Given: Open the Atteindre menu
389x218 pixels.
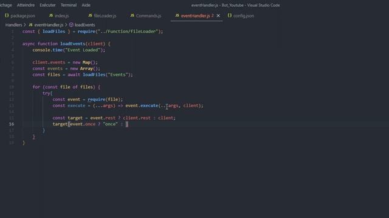Looking at the screenshot, I should click(x=26, y=5).
